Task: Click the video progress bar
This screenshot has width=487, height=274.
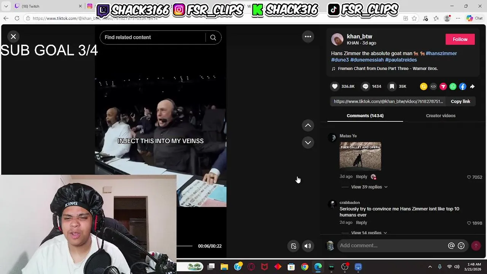Action: [185, 246]
